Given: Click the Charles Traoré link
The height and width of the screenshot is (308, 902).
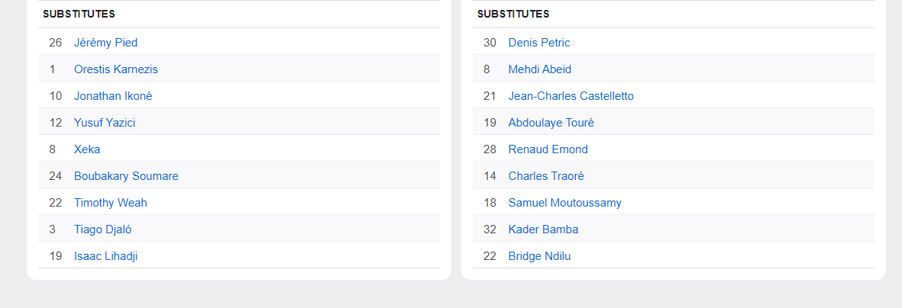Looking at the screenshot, I should click(x=546, y=176).
